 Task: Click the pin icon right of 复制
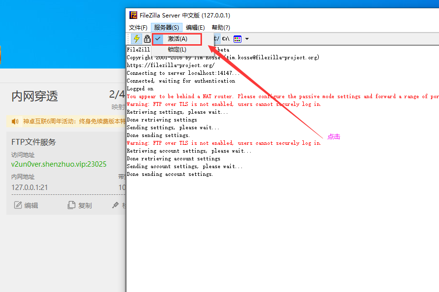click(x=115, y=205)
